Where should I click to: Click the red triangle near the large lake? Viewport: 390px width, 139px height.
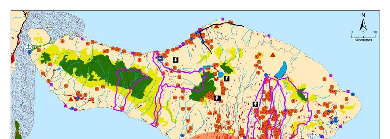pos(273,55)
